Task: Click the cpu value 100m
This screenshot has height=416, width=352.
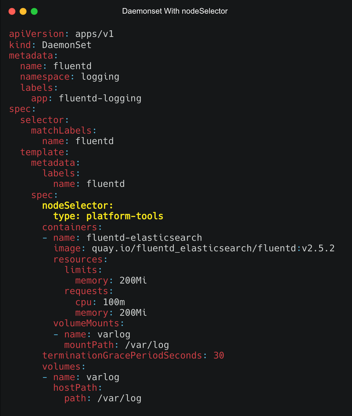Action: (114, 302)
